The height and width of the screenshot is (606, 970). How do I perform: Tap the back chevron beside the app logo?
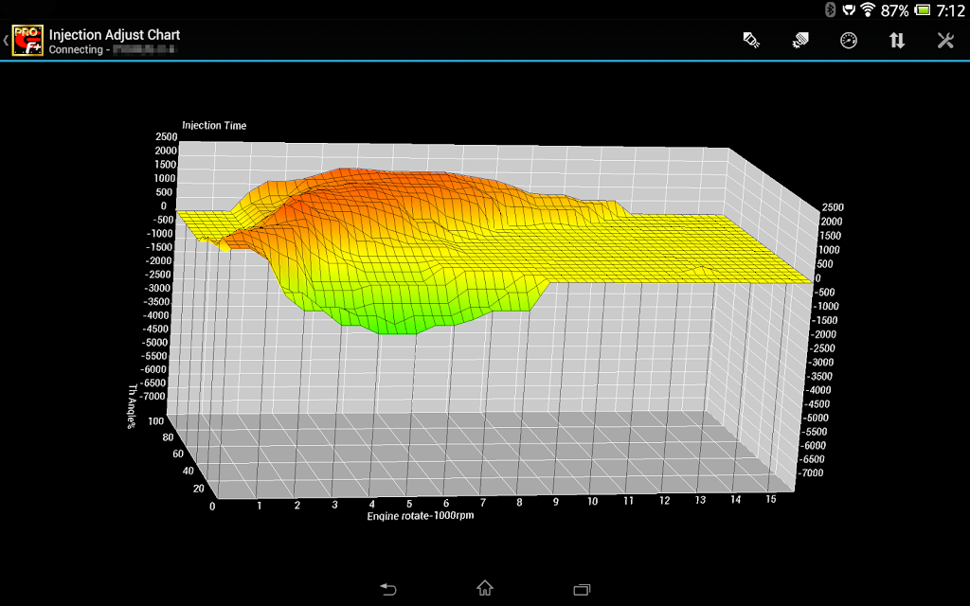pyautogui.click(x=6, y=41)
